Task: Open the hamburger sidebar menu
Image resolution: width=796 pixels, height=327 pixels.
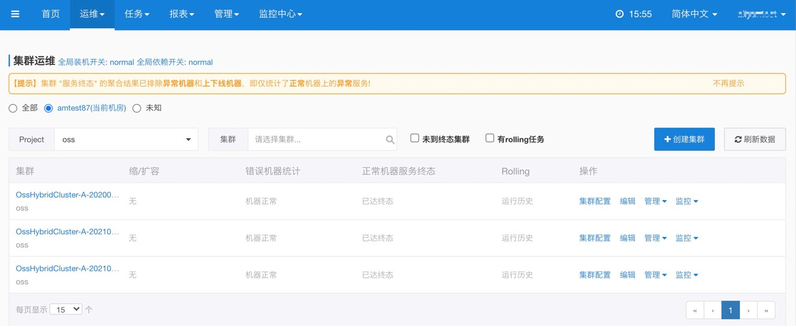Action: tap(15, 14)
